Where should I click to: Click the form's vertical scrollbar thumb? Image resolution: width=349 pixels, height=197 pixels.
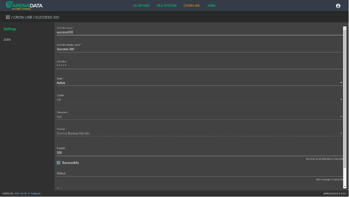(x=345, y=99)
